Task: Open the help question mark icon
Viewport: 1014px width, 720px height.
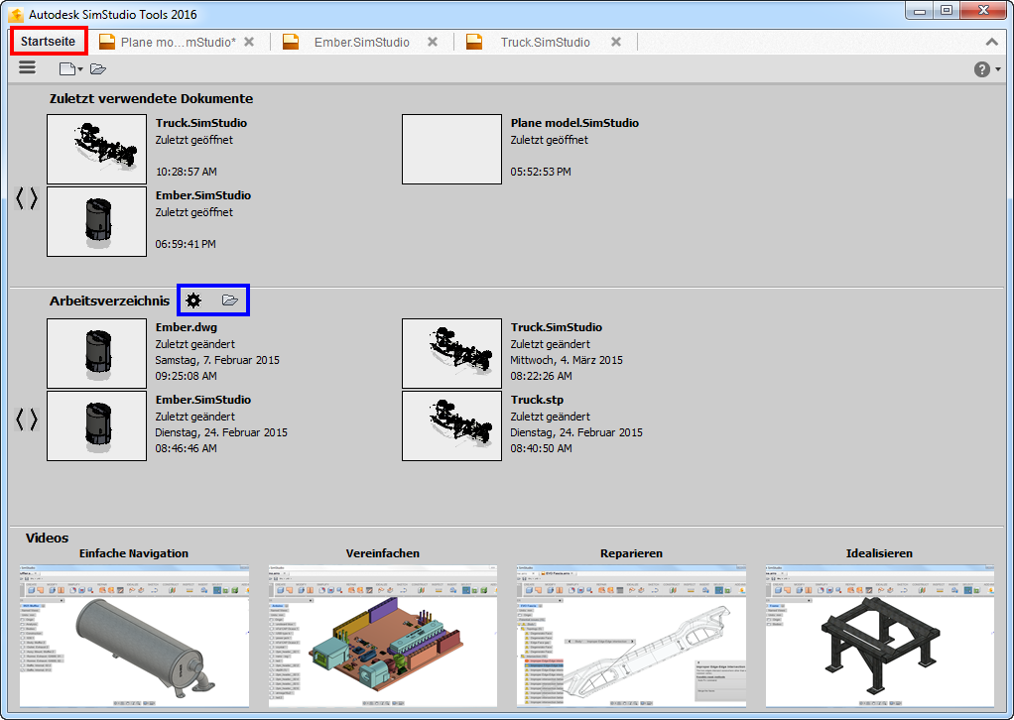Action: [x=981, y=69]
